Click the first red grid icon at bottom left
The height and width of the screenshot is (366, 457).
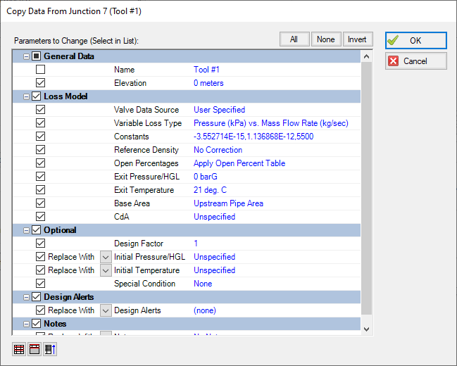click(x=19, y=349)
